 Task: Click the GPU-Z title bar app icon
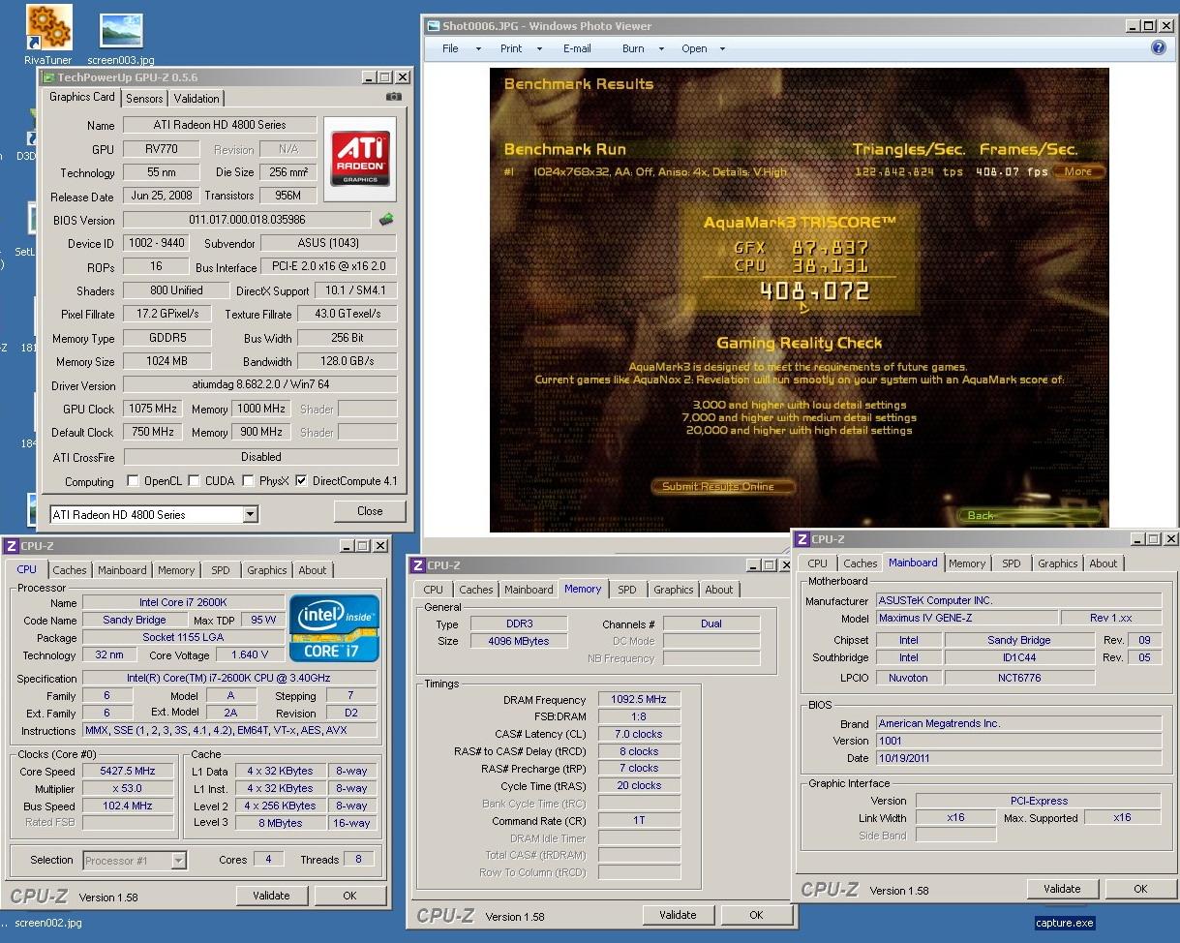click(x=48, y=77)
